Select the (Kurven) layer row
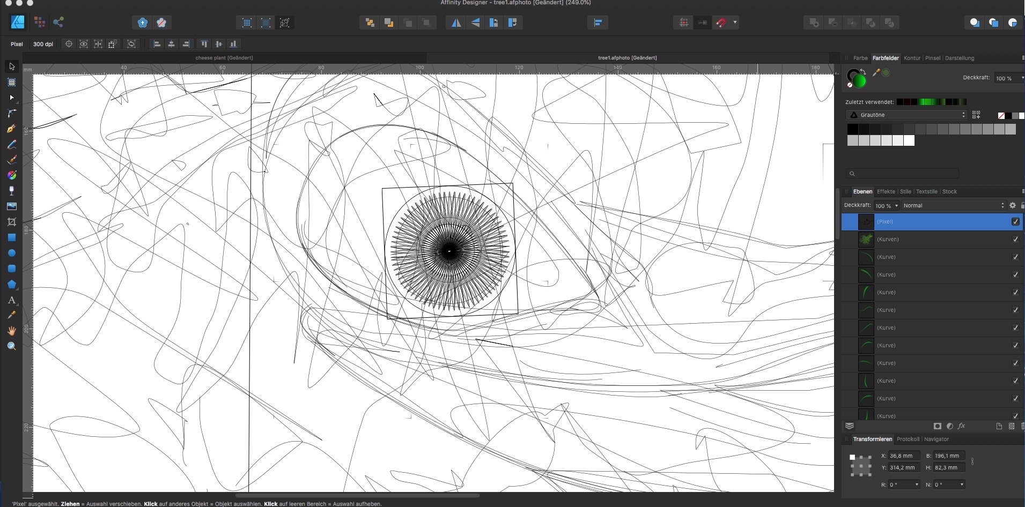 pyautogui.click(x=932, y=239)
